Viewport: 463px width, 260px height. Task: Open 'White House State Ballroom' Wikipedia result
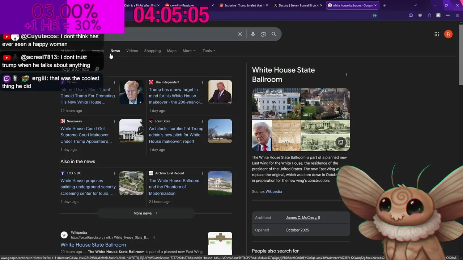tap(93, 245)
